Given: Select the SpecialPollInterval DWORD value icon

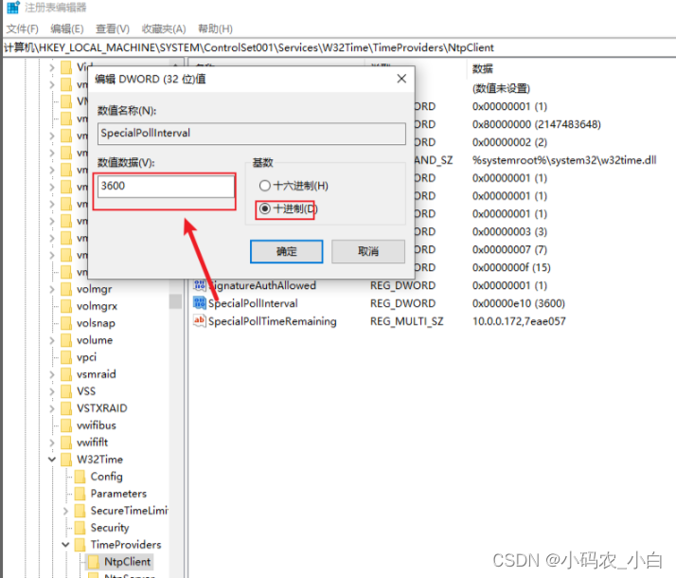Looking at the screenshot, I should coord(199,303).
